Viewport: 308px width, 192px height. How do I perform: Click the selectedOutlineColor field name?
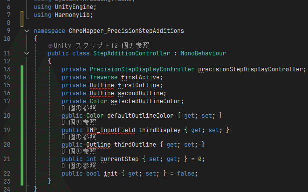pos(146,101)
